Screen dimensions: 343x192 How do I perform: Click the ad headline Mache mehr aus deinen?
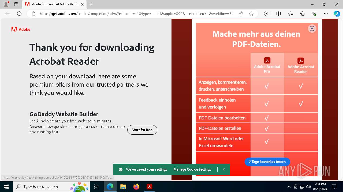tap(256, 34)
